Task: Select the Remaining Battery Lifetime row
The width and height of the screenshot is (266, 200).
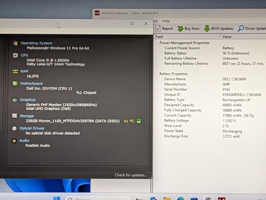Action: coord(210,64)
